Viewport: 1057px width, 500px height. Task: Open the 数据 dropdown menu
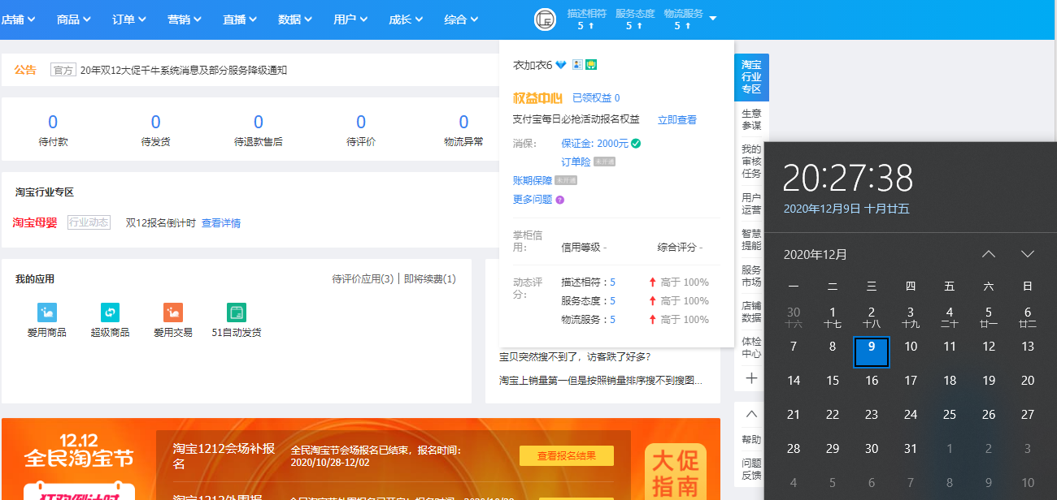(x=295, y=19)
